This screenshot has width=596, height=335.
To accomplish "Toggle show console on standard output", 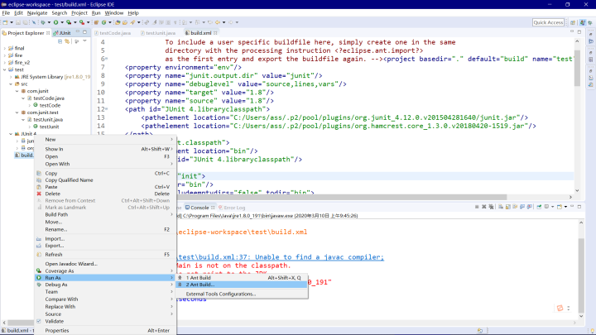I will pos(522,207).
